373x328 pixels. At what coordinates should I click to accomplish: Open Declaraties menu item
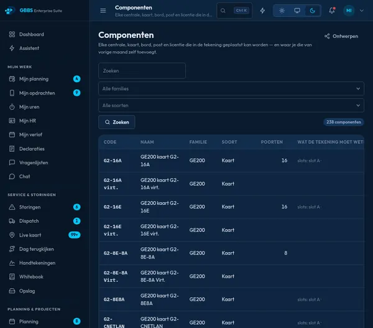[45, 149]
